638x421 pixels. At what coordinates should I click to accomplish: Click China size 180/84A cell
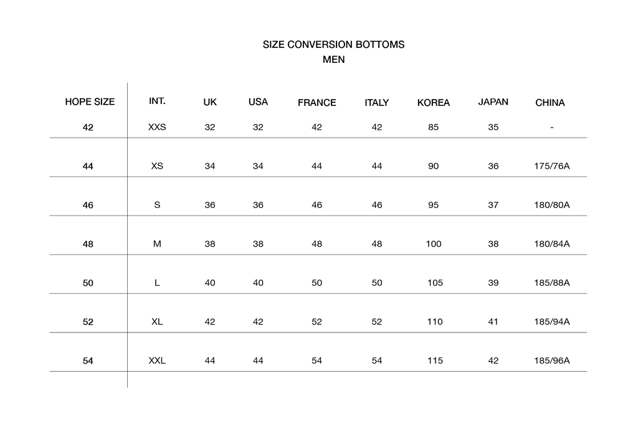pos(552,244)
